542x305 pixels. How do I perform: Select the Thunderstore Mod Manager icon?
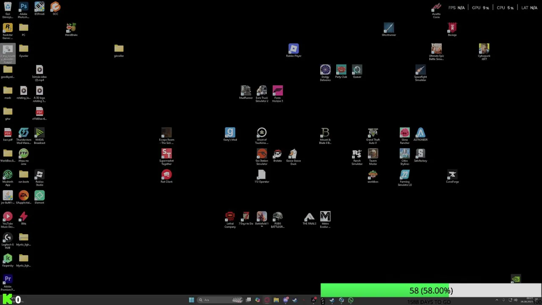tap(24, 136)
